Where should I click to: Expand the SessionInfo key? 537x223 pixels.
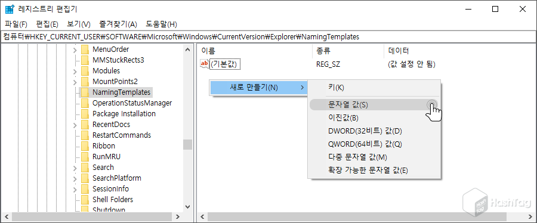point(75,189)
